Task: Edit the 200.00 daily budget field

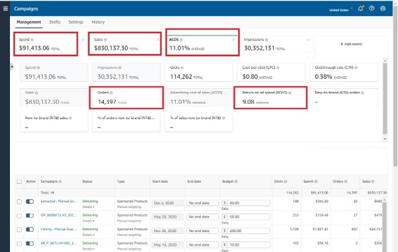Action: 246,231
